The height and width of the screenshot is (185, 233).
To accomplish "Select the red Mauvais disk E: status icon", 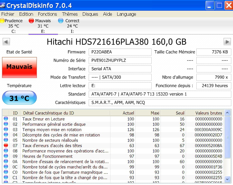I will pyautogui.click(x=31, y=20).
